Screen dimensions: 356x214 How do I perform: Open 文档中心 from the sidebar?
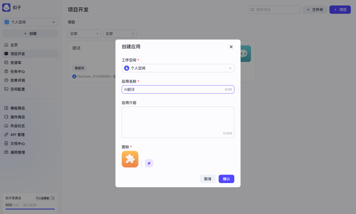pyautogui.click(x=30, y=143)
